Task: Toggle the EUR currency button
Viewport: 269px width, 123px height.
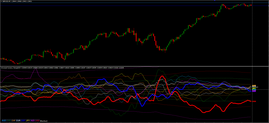Action: [x=18, y=121]
